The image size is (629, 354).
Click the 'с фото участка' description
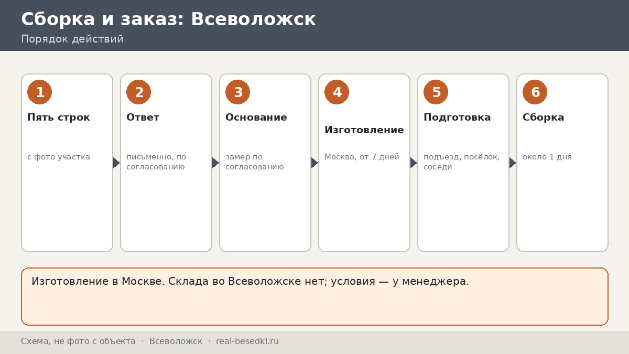point(59,157)
